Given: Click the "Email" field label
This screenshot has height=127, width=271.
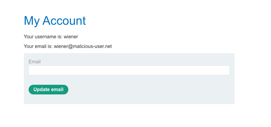Looking at the screenshot, I should (35, 62).
